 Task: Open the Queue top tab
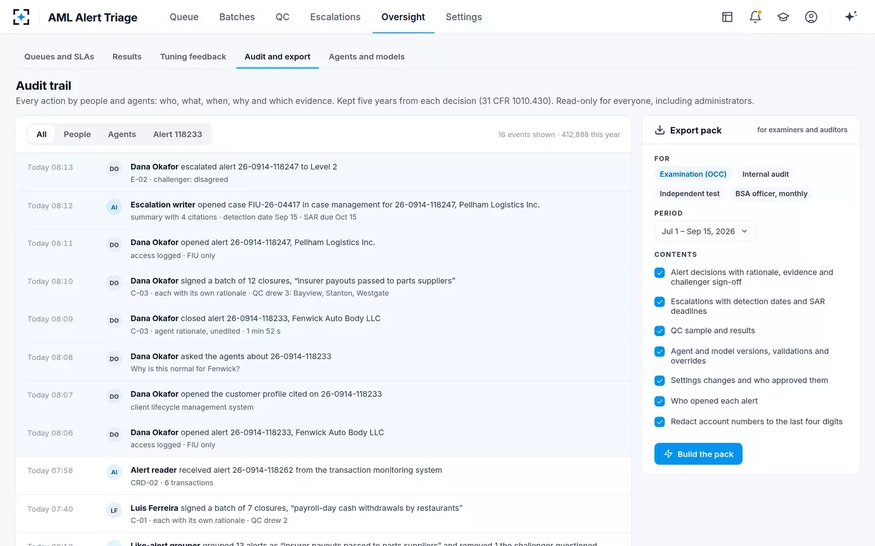click(184, 17)
